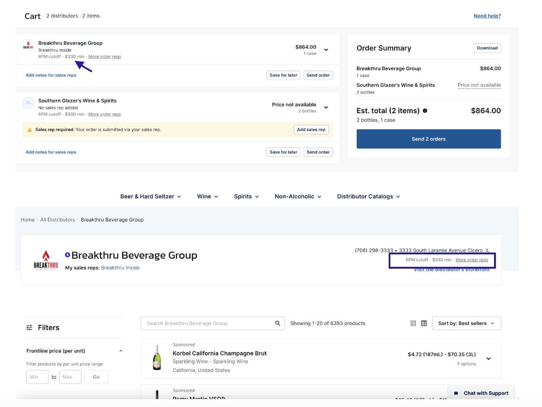Click the search magnifier icon
The width and height of the screenshot is (542, 407).
[x=277, y=323]
